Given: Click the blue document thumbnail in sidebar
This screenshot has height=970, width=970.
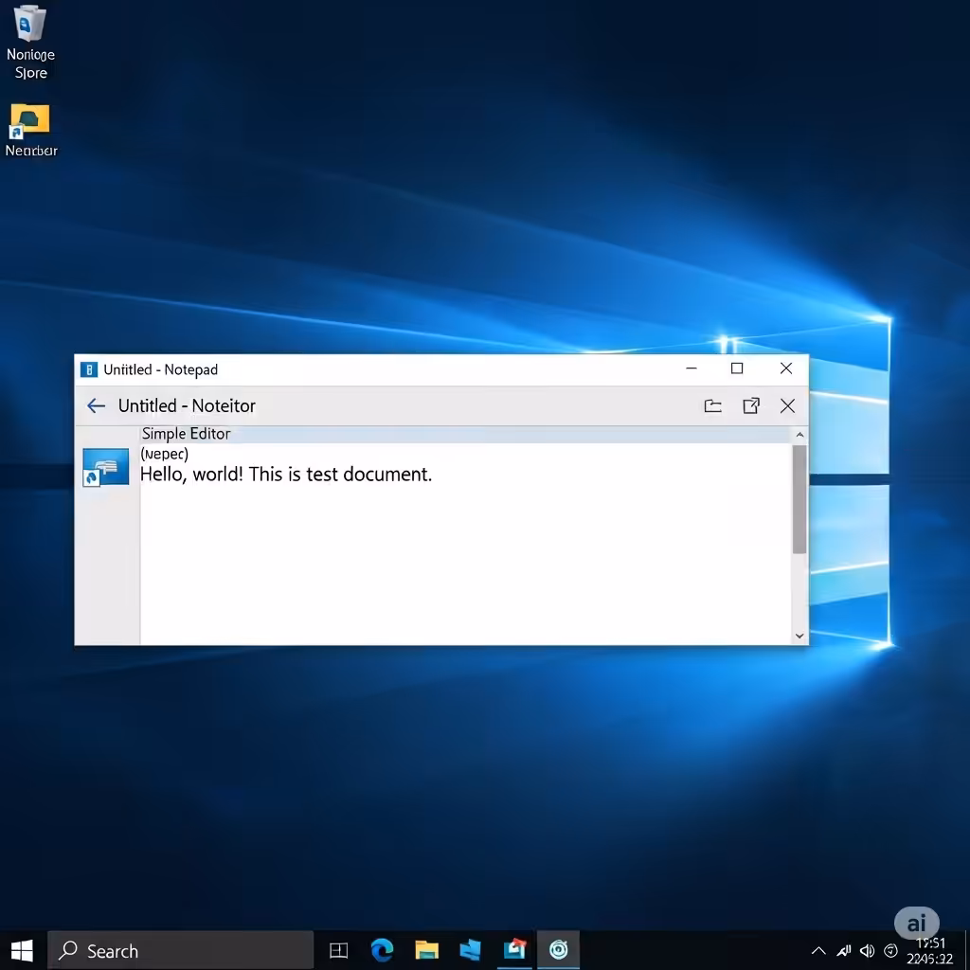Looking at the screenshot, I should tap(106, 467).
